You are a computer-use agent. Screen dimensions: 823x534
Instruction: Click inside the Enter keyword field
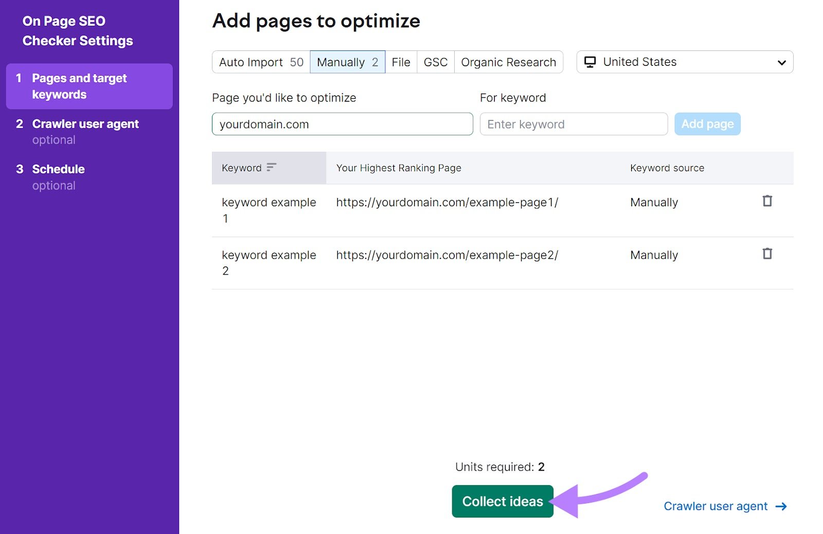(572, 123)
